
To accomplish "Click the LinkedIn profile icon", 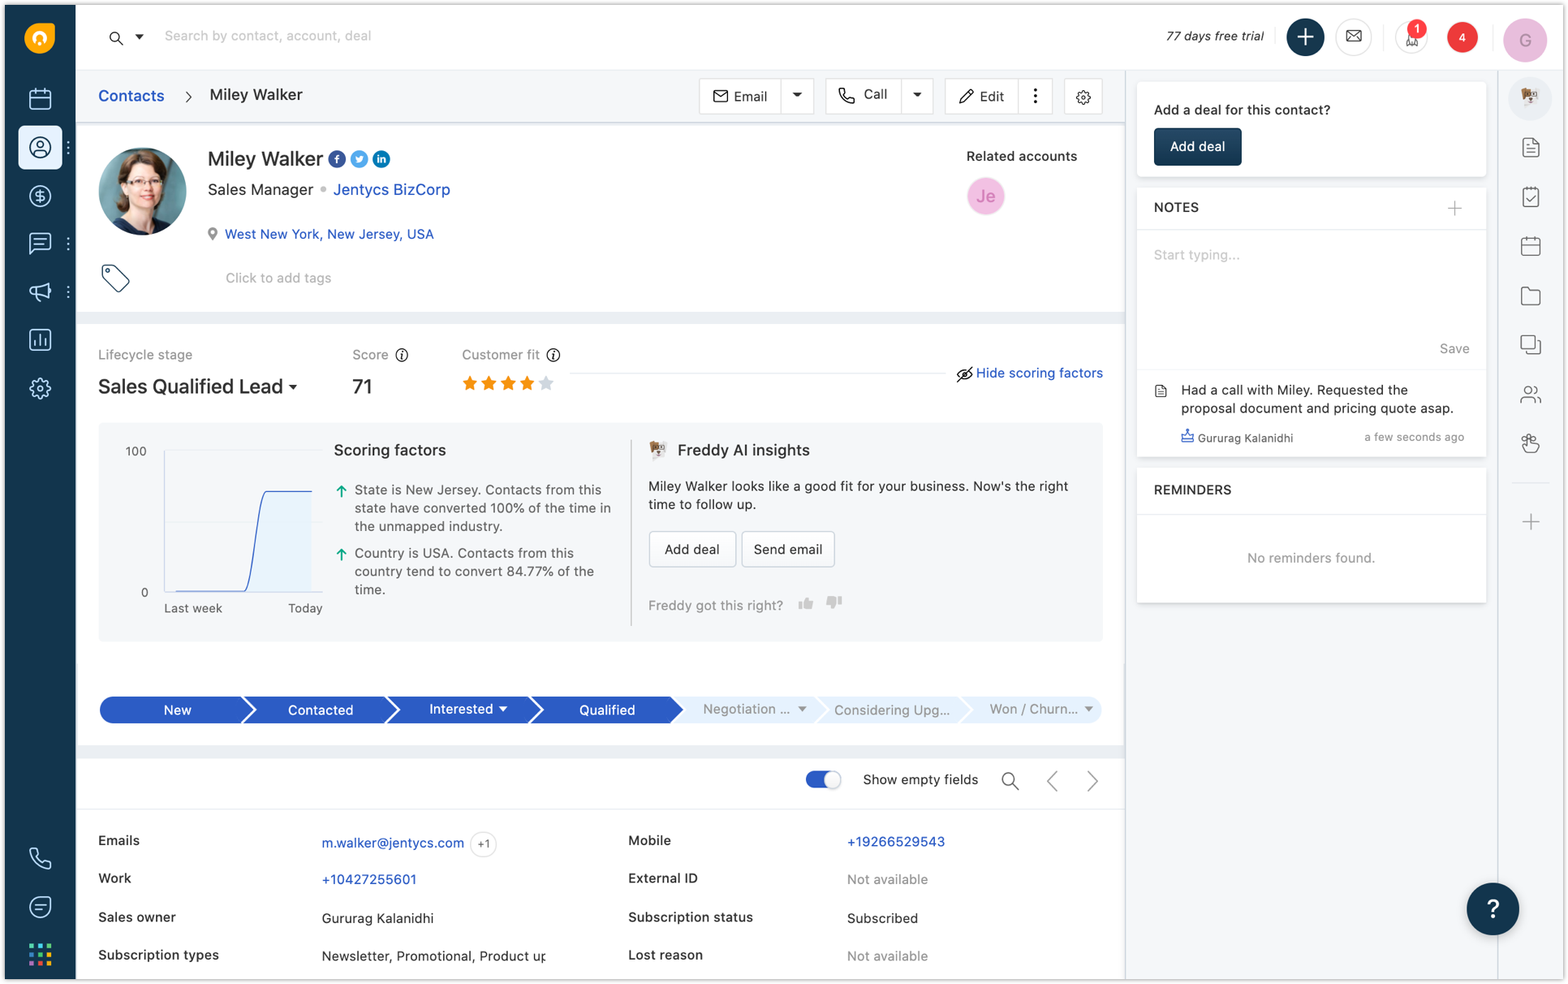I will (381, 159).
